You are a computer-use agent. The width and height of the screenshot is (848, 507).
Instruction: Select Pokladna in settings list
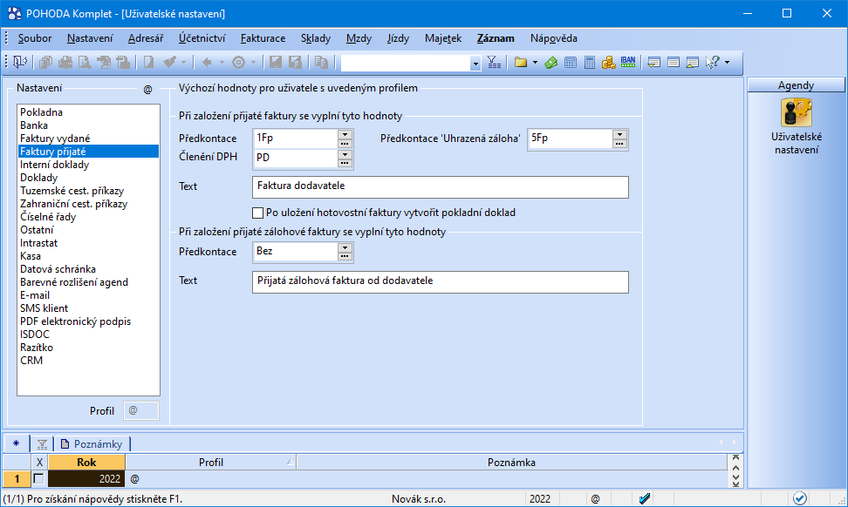tap(42, 112)
